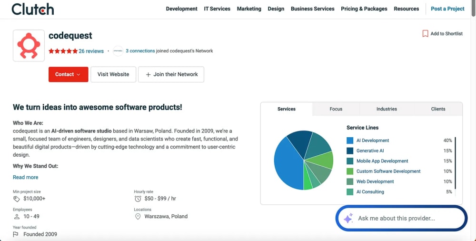Switch to the Focus tab

pyautogui.click(x=336, y=109)
